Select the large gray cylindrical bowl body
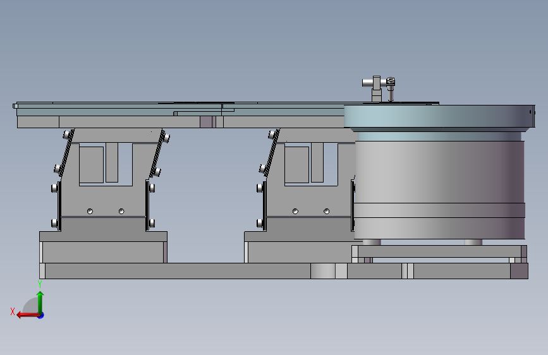 (x=439, y=190)
